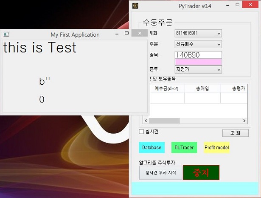Viewport: 261px width, 198px height.
Task: Maximize the My First Application window
Action: click(x=126, y=33)
